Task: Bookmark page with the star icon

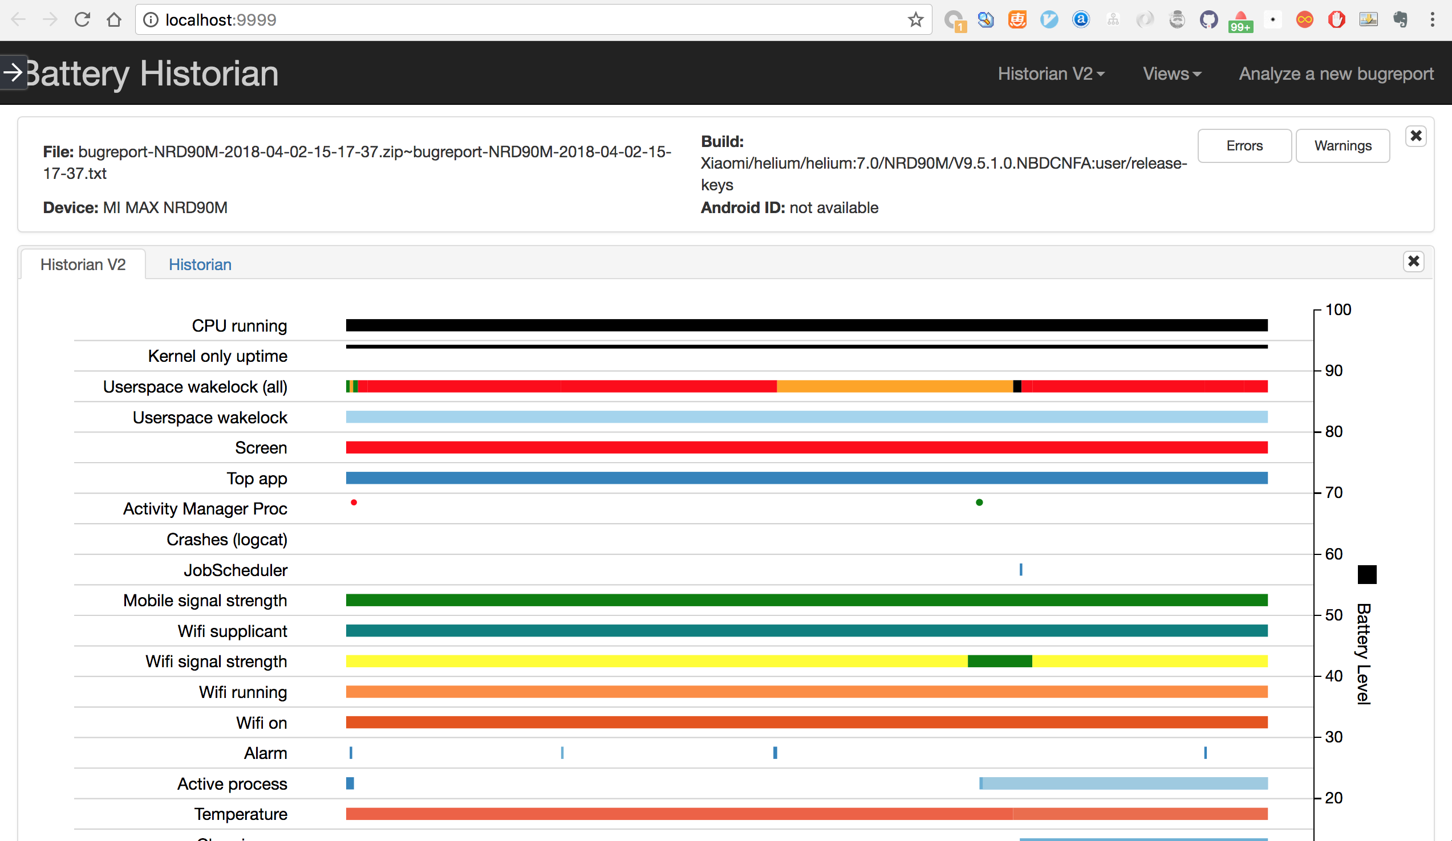Action: 915,19
